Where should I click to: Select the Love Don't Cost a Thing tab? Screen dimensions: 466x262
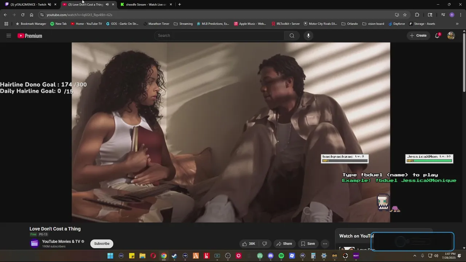click(x=86, y=4)
